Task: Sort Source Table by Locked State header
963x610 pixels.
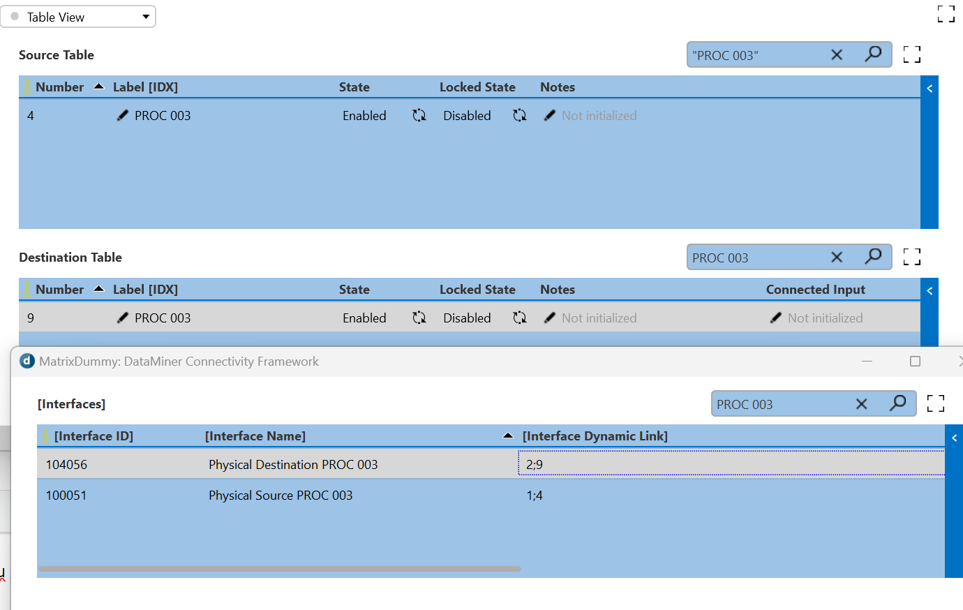Action: pos(477,87)
